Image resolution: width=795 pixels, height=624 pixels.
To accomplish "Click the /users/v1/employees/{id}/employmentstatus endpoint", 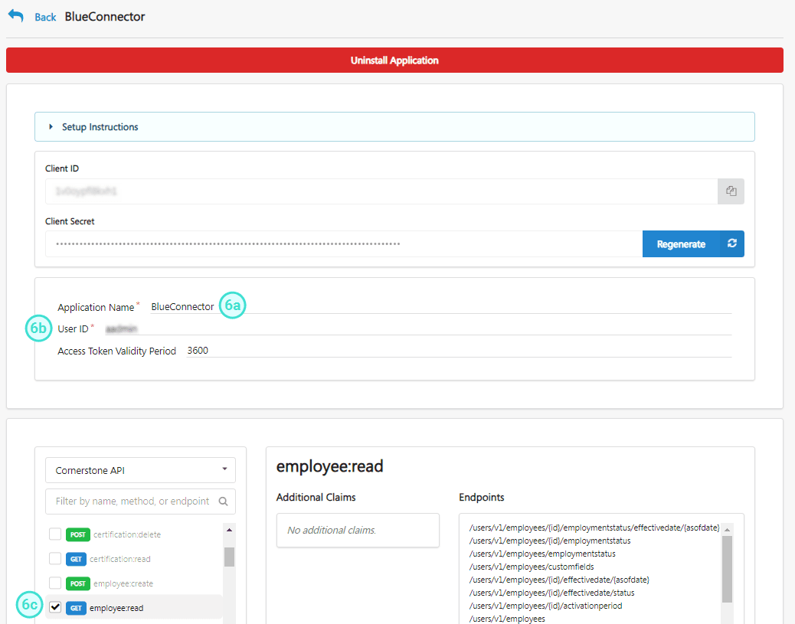I will 550,541.
